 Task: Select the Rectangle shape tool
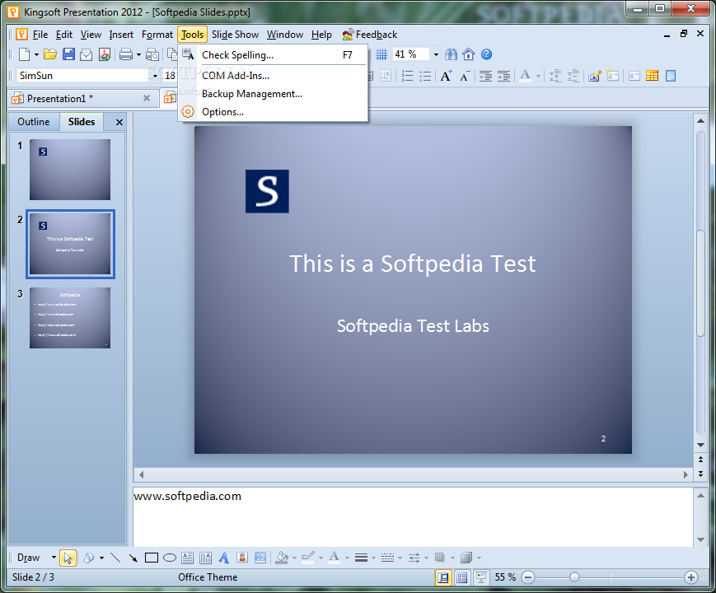coord(152,558)
